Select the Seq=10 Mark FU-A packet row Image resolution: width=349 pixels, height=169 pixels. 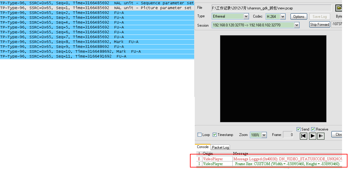tap(97, 51)
